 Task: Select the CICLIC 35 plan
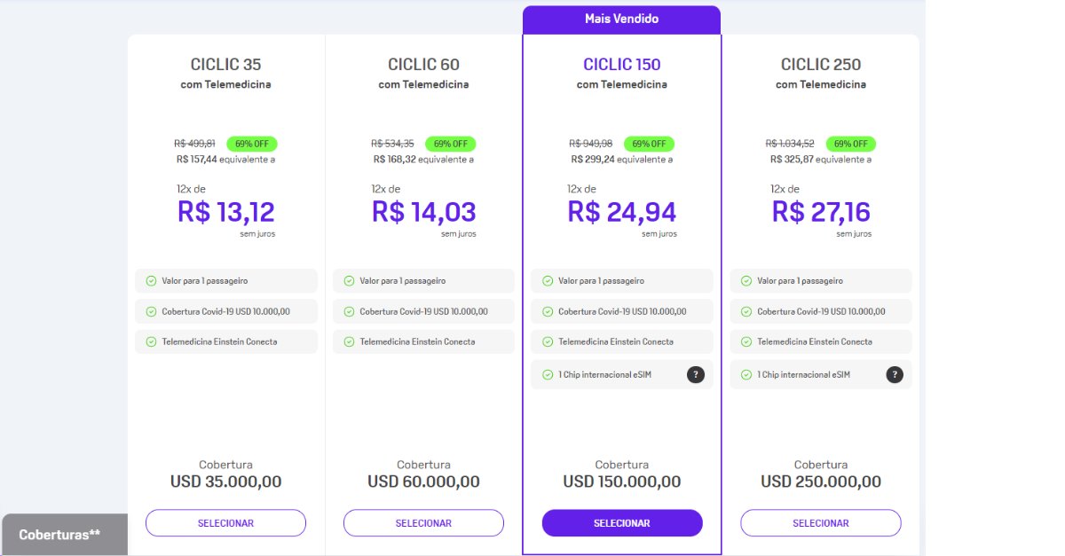point(225,523)
